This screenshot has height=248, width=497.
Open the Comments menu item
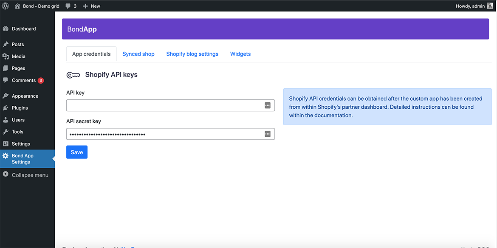(x=28, y=80)
